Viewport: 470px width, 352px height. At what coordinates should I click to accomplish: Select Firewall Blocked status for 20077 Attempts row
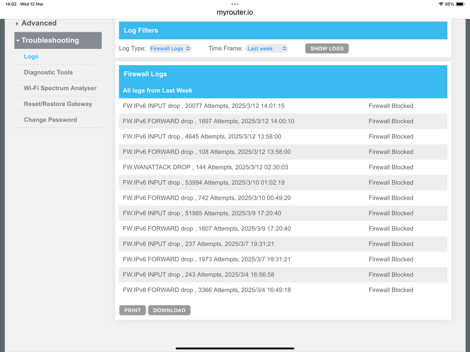tap(391, 106)
